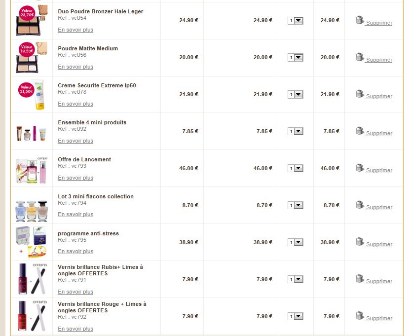Click trash icon for Duo Poudre Bronzer
Viewport: 410px width, 336px height.
[x=360, y=20]
